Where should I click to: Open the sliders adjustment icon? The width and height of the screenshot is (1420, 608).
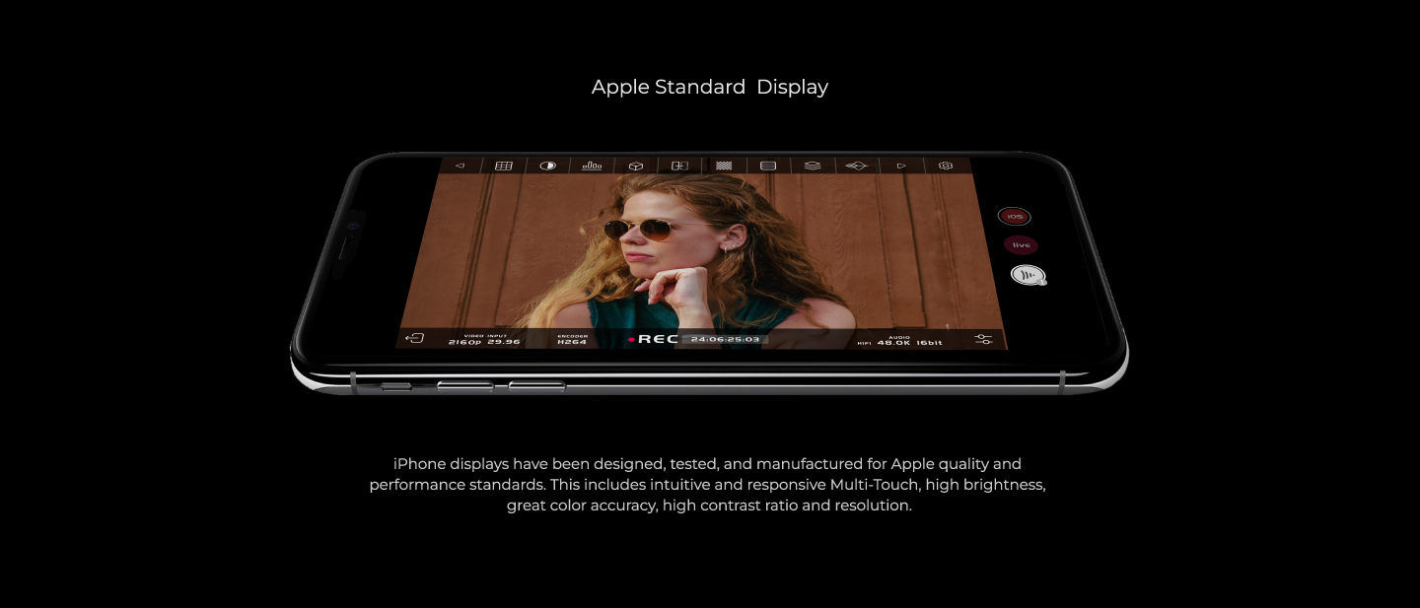pyautogui.click(x=983, y=339)
